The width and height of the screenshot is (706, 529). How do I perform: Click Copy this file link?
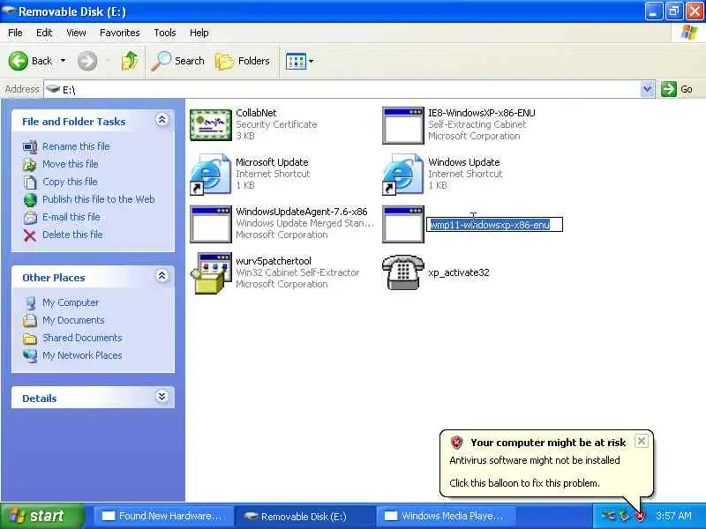coord(70,182)
